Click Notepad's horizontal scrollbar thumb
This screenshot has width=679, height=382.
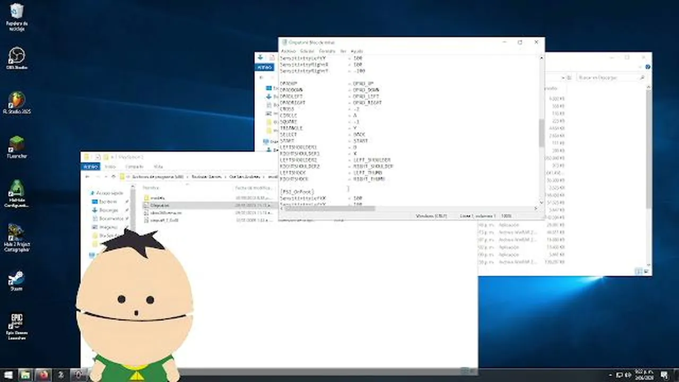[x=329, y=209]
